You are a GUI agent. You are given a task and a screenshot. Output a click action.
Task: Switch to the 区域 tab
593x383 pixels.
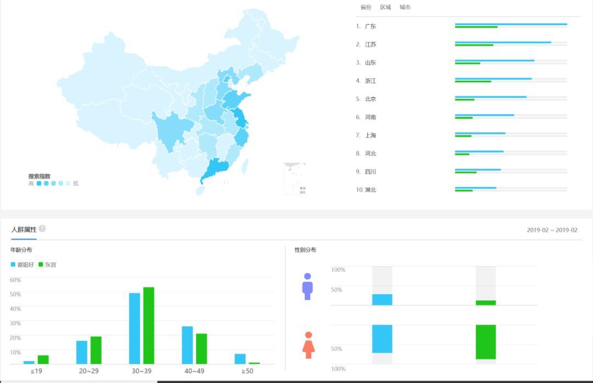(x=385, y=7)
